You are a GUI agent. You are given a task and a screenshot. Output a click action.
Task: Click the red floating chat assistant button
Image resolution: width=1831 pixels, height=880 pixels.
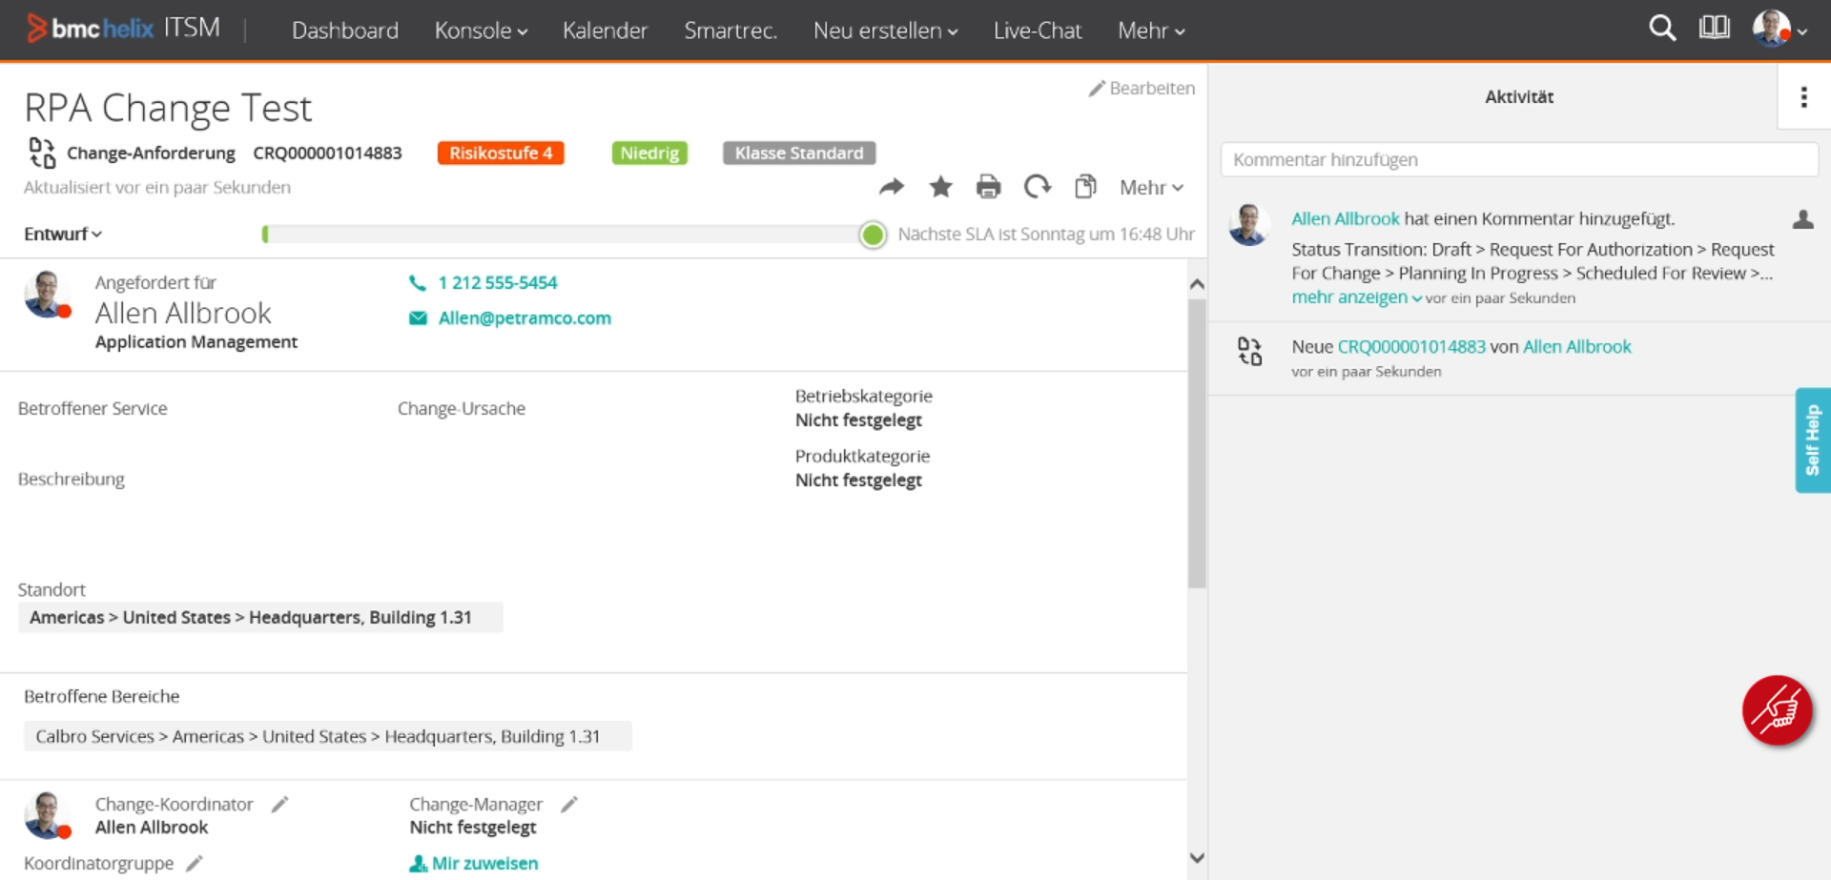[1778, 710]
